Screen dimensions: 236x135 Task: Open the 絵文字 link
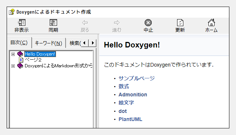(126, 103)
